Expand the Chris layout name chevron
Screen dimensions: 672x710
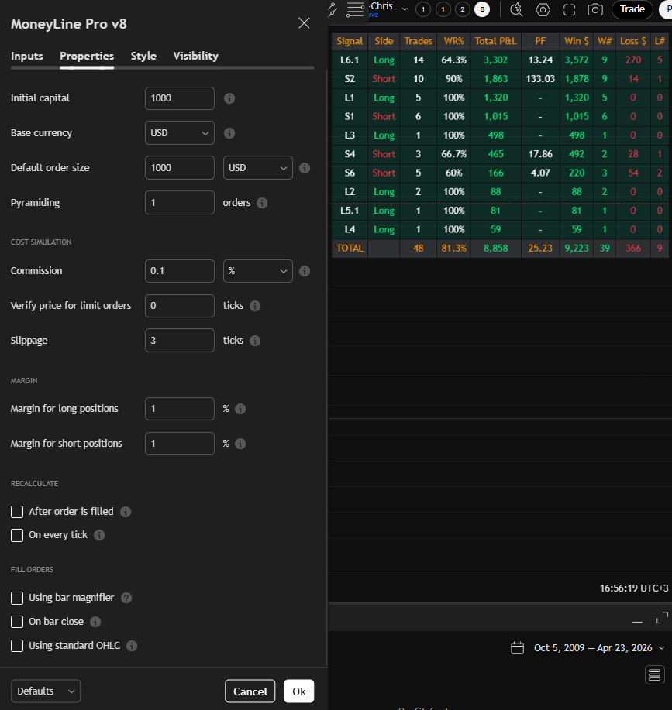[405, 9]
